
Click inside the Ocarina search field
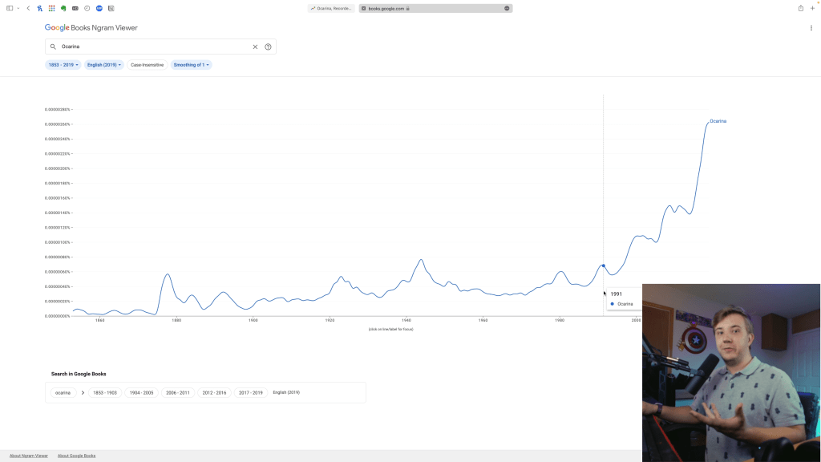click(152, 47)
